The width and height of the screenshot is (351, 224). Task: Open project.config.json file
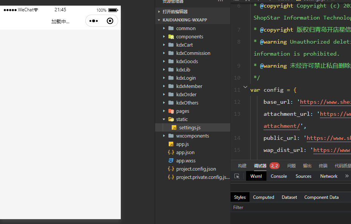coord(196,169)
